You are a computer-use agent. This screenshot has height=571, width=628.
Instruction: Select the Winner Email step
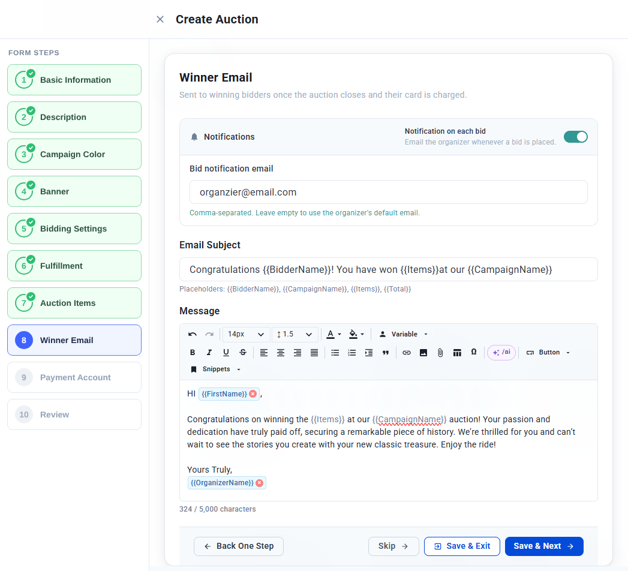coord(74,340)
